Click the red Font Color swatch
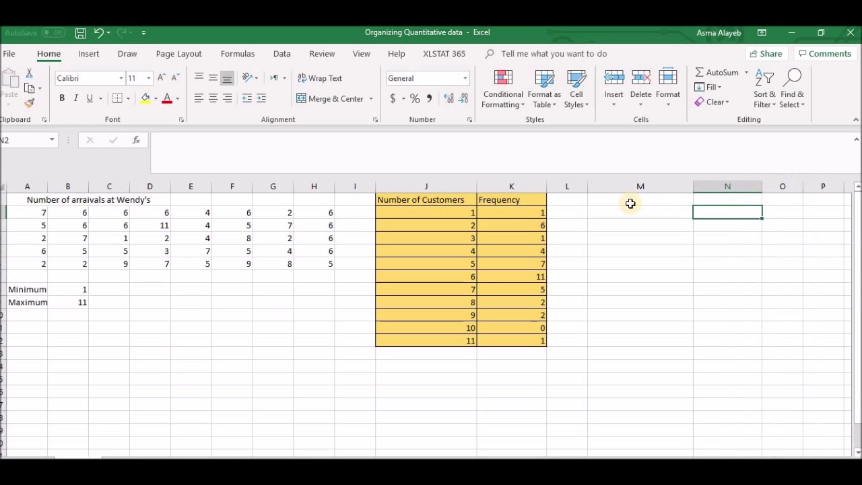862x485 pixels. [167, 98]
